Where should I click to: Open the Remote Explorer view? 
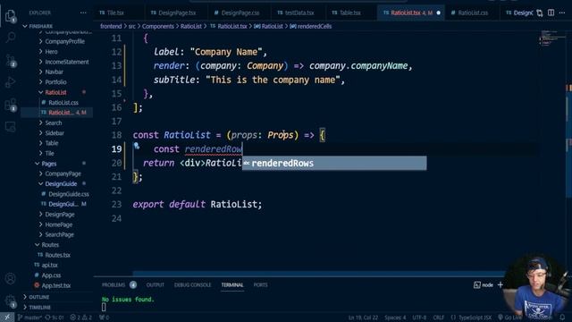(x=10, y=127)
